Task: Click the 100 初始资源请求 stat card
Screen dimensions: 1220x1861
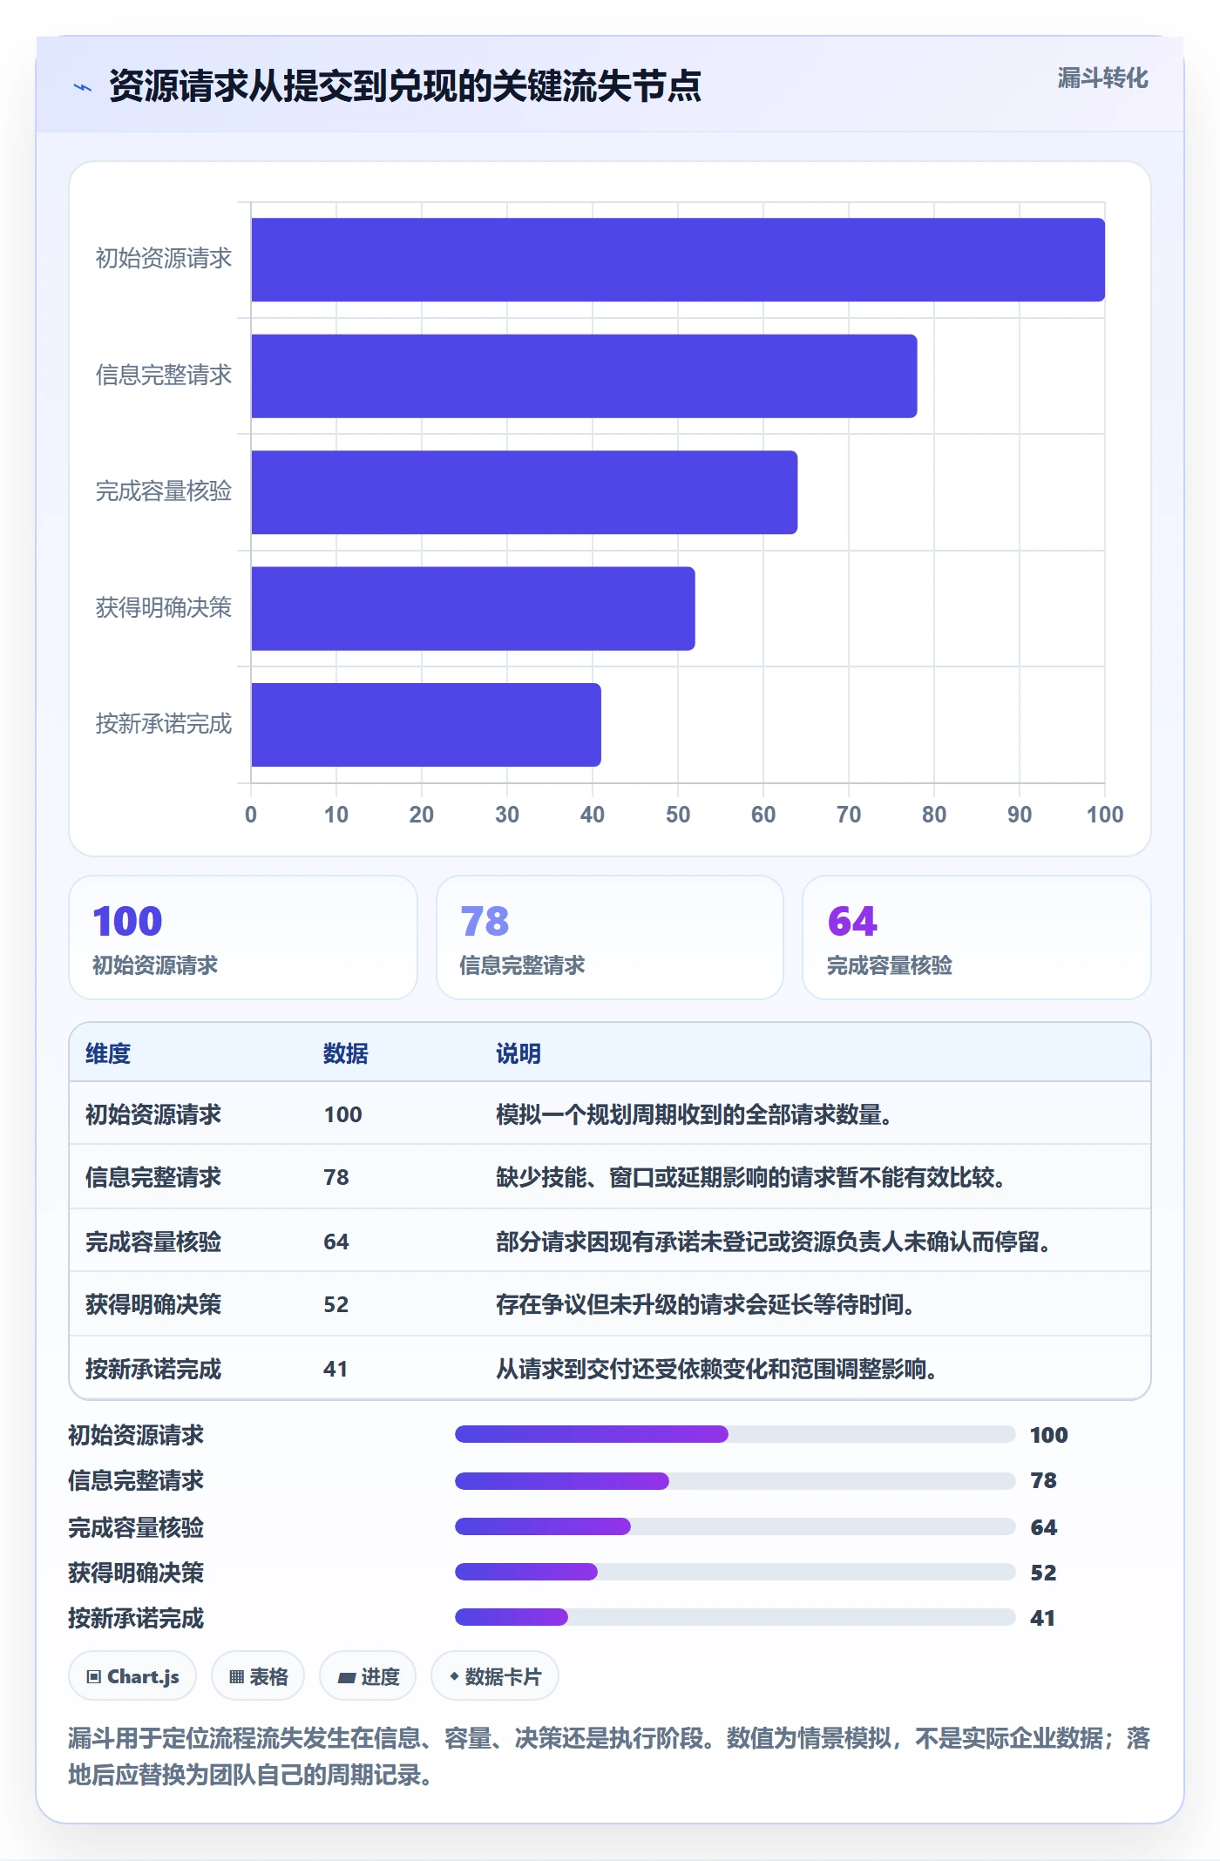Action: 243,937
